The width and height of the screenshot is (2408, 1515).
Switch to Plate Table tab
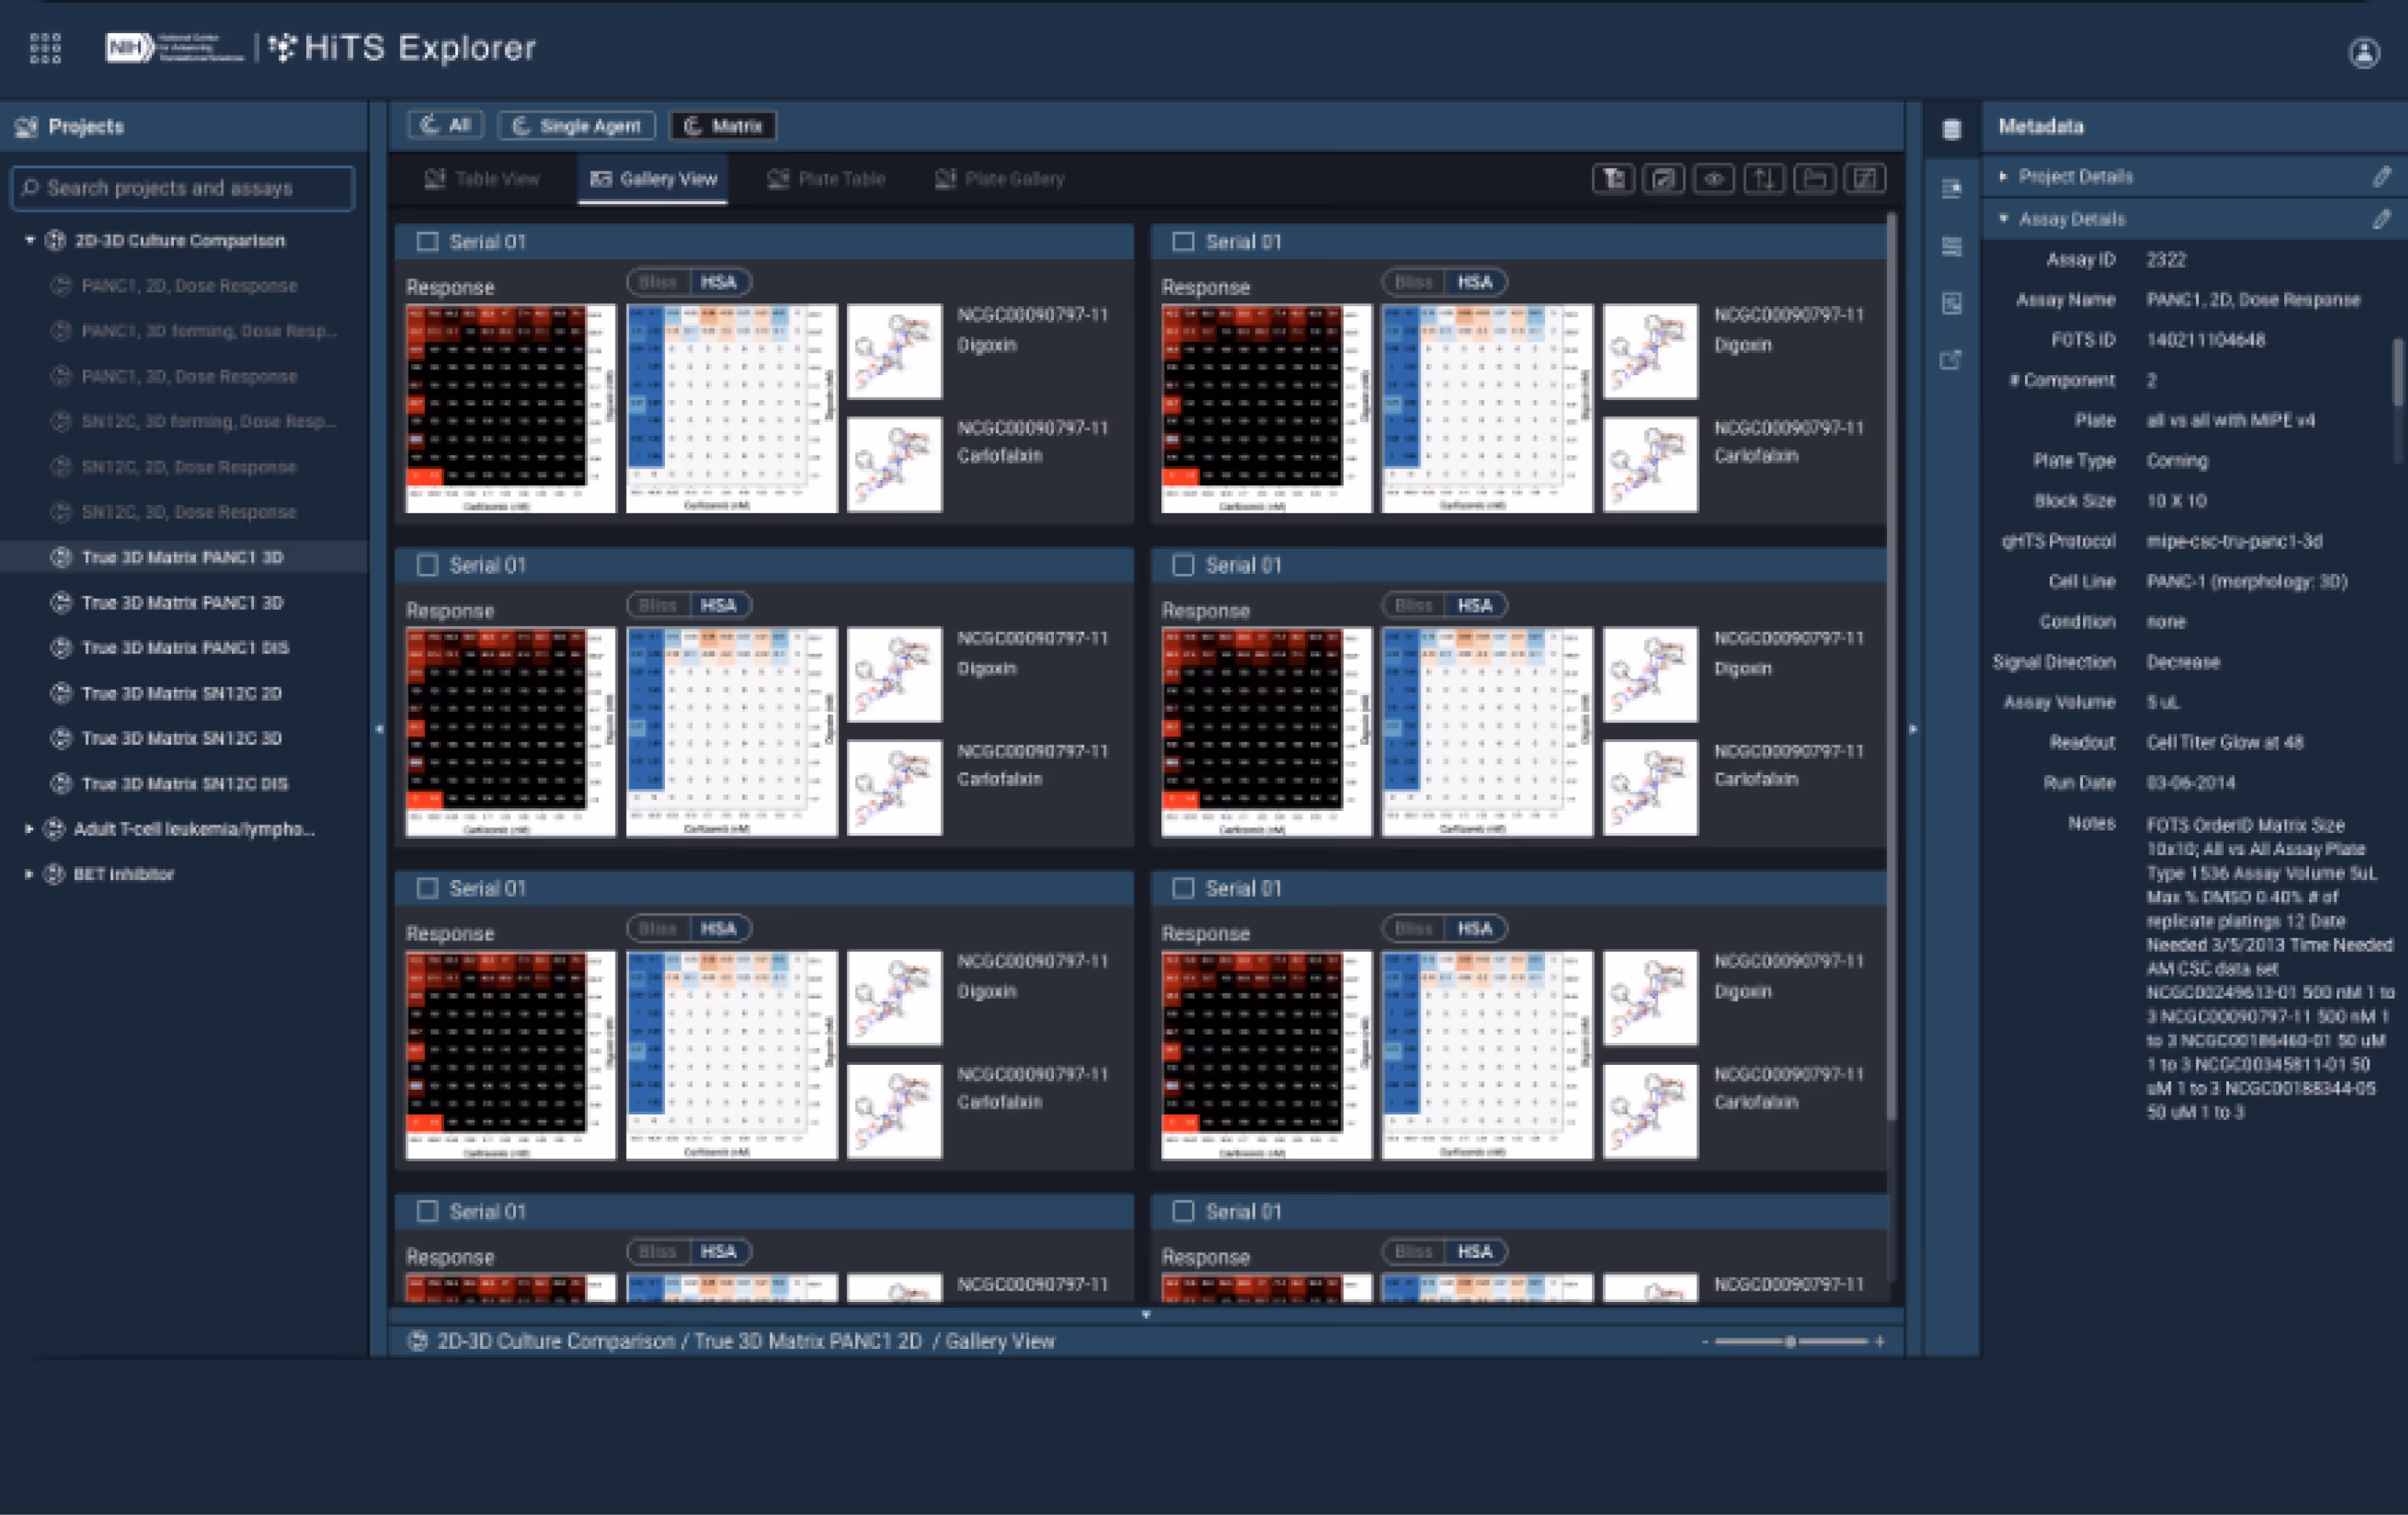[826, 179]
